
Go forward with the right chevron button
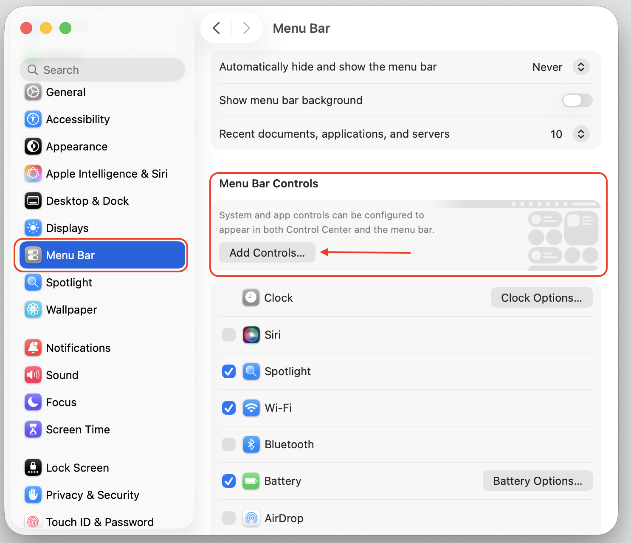[x=246, y=28]
